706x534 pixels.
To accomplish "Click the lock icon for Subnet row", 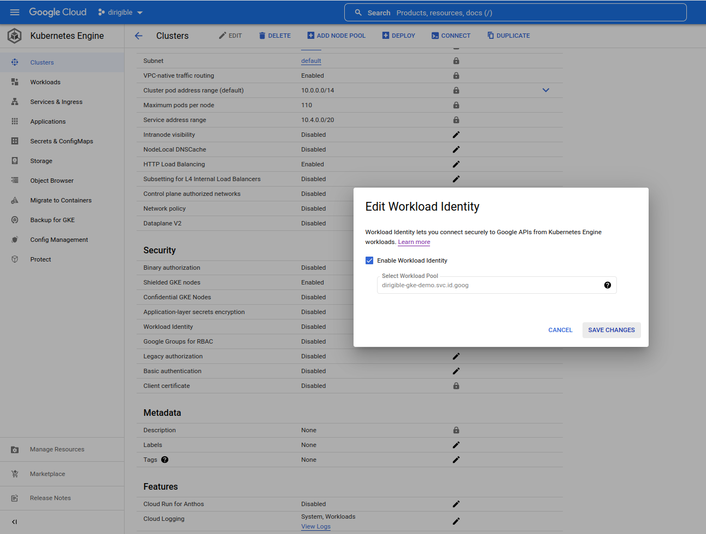I will point(456,61).
